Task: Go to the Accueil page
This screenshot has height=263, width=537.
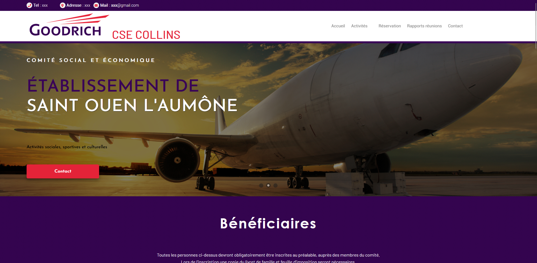Action: click(x=338, y=26)
